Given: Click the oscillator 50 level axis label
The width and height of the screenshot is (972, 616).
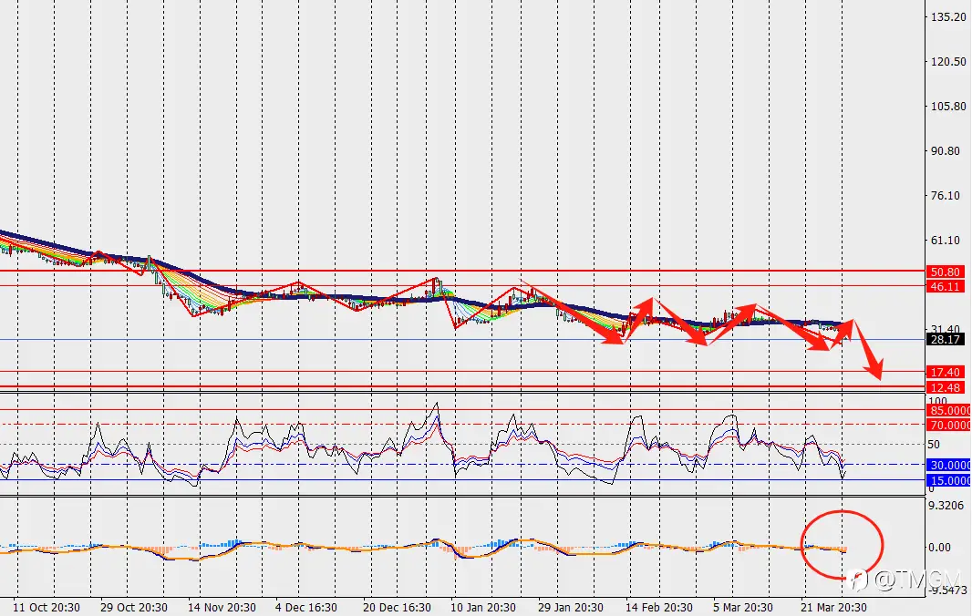Looking at the screenshot, I should [x=935, y=445].
